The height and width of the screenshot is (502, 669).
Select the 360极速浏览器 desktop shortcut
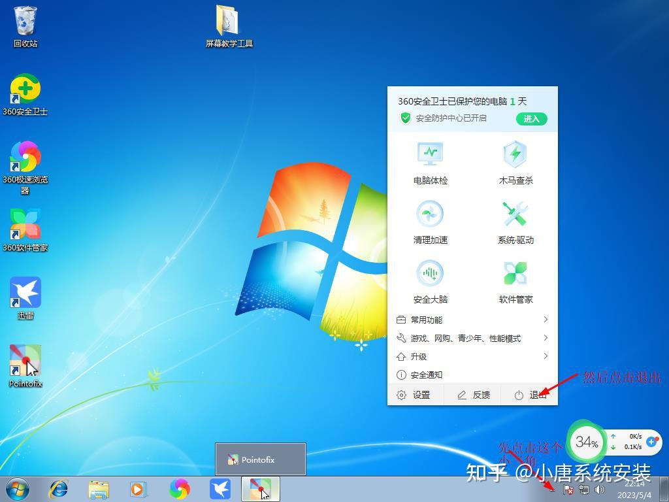coord(25,167)
